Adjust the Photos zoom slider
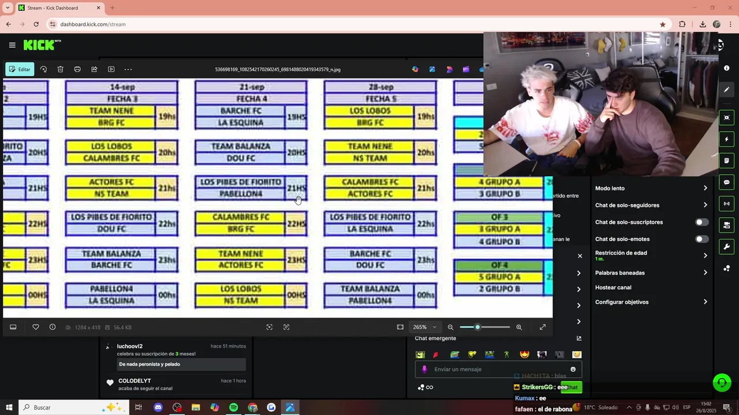Screen dimensions: 739x415 coord(485,327)
